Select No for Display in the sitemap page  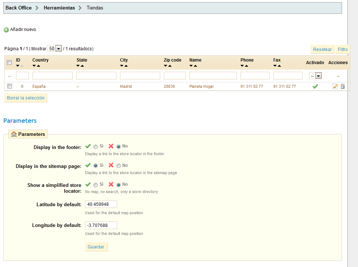[119, 166]
